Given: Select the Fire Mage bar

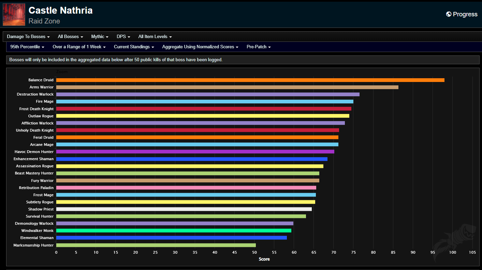Looking at the screenshot, I should pos(205,101).
